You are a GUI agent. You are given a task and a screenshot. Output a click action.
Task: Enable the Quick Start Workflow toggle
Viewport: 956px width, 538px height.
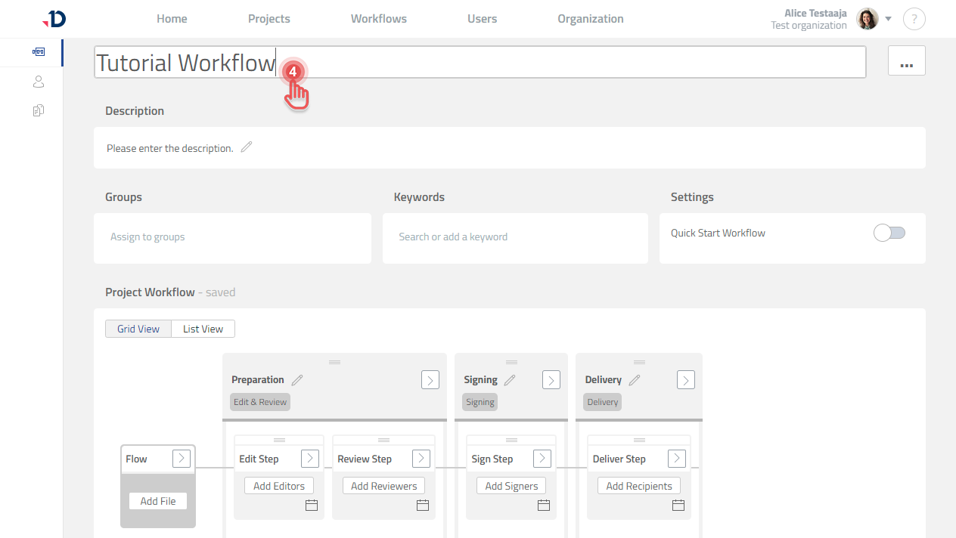tap(889, 233)
